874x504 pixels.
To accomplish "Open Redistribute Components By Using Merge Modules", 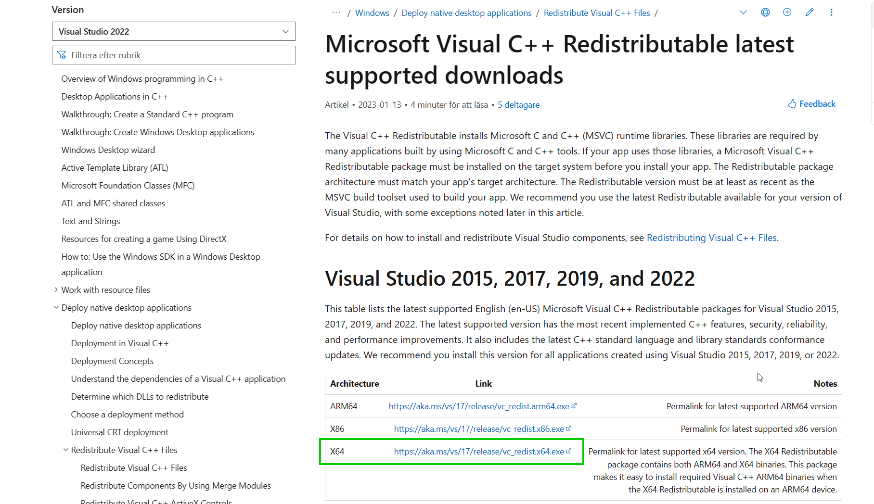I will click(176, 486).
